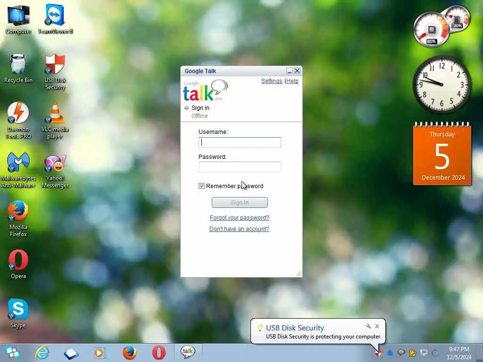
Task: Select the Skype desktop shortcut
Action: pyautogui.click(x=18, y=313)
